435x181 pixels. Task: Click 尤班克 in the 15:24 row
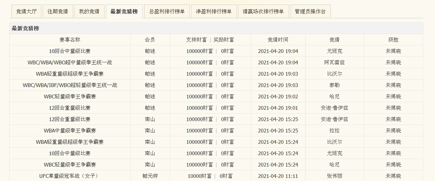(334, 153)
